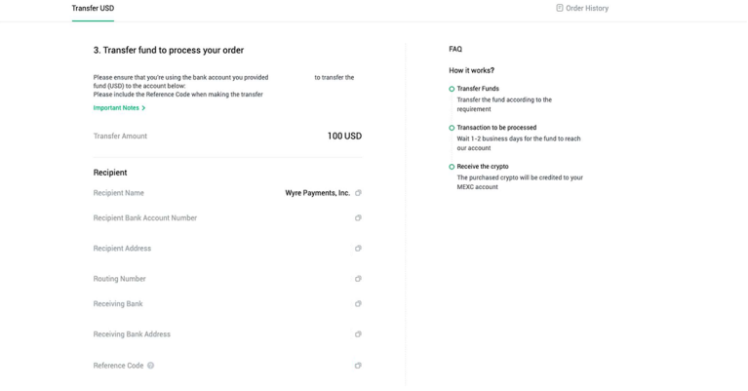Click the Order History document icon

[x=560, y=8]
